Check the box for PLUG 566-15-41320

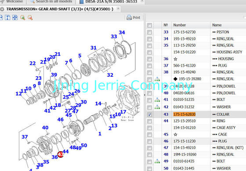(x=149, y=66)
